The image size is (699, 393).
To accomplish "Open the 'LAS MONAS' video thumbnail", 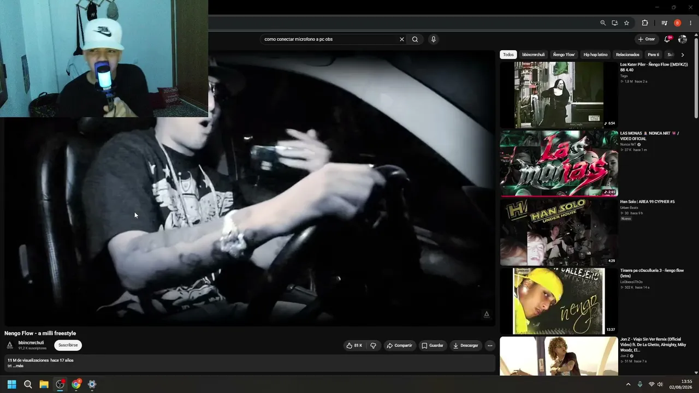I will click(x=559, y=163).
